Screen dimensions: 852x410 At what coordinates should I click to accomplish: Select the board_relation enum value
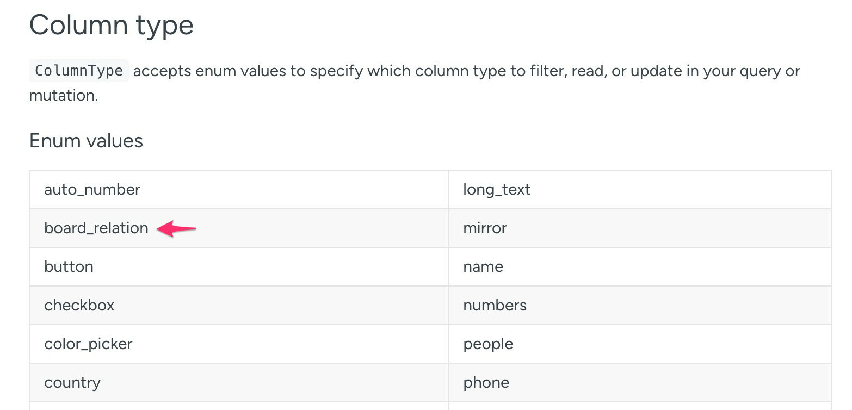[96, 228]
